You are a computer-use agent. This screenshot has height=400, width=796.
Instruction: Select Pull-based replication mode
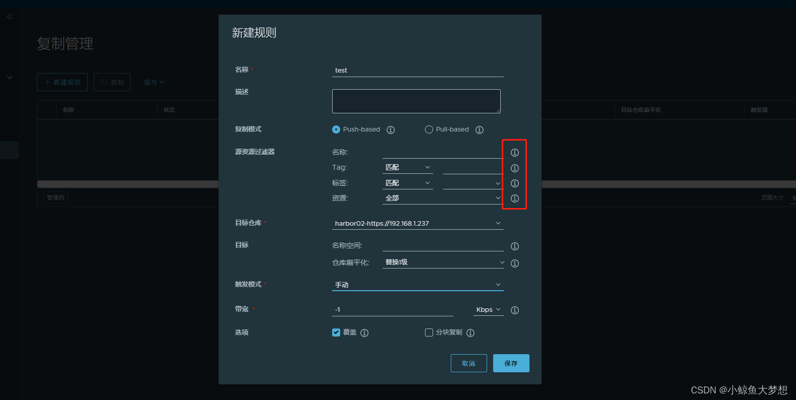429,129
